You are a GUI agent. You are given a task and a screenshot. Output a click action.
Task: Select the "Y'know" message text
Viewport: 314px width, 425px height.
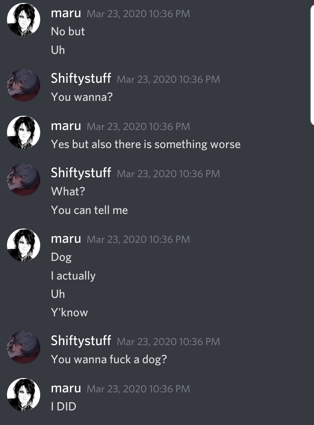pyautogui.click(x=69, y=312)
